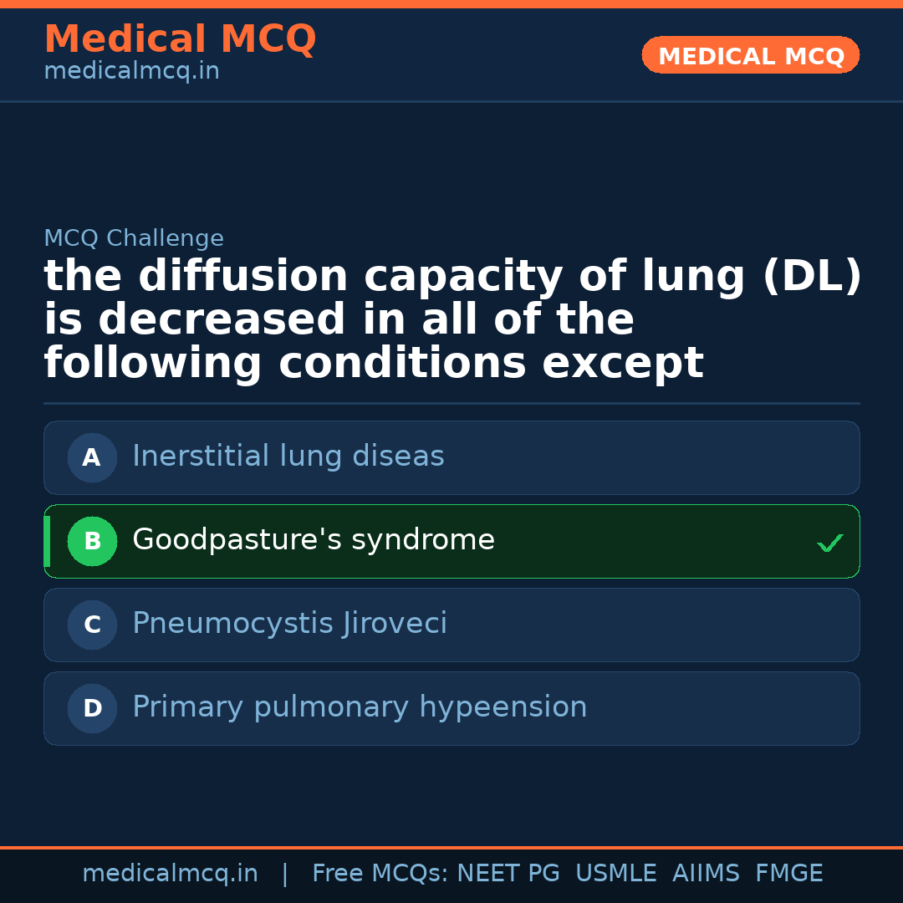The image size is (903, 903).
Task: Choose the Pneumocystis Jiroveci option
Action: (x=289, y=624)
